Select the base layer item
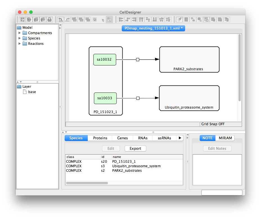The width and height of the screenshot is (261, 218). click(x=32, y=92)
